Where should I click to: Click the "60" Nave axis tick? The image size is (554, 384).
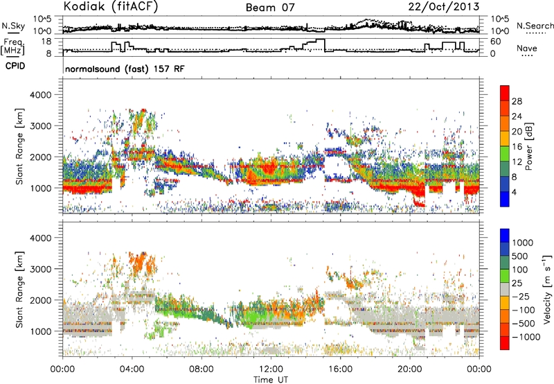[x=496, y=42]
